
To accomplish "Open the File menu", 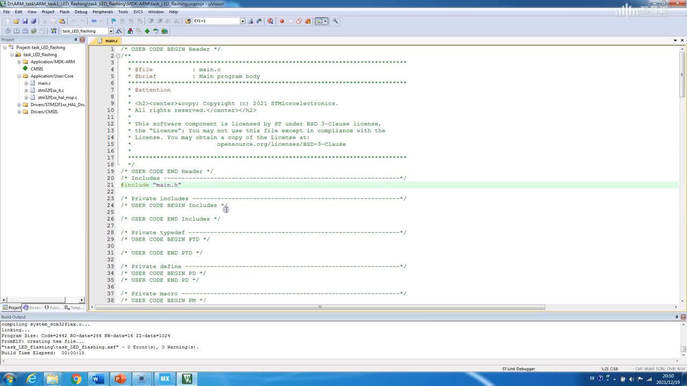I will click(6, 12).
